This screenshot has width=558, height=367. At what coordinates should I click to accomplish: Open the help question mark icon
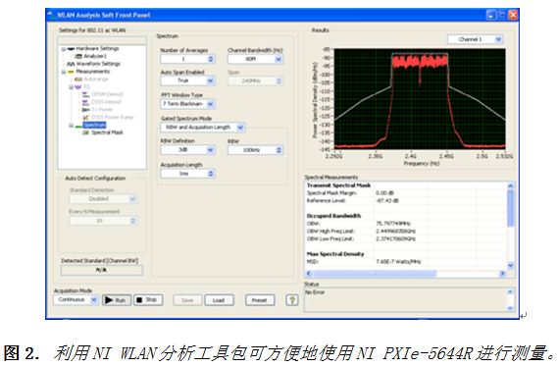pyautogui.click(x=292, y=300)
